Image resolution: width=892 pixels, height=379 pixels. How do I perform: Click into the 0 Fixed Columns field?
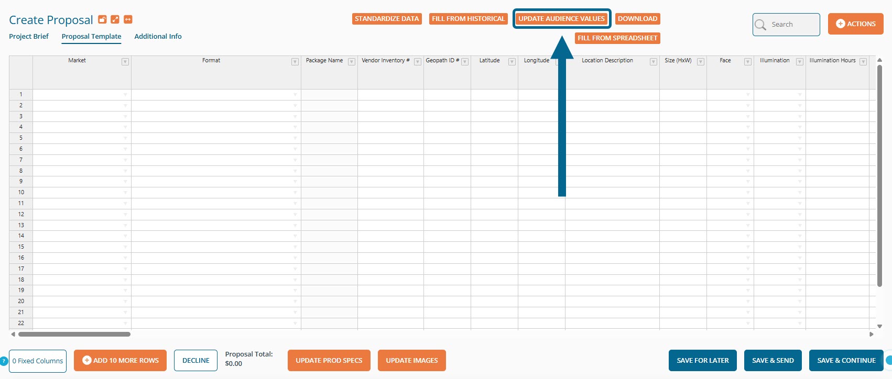[38, 361]
